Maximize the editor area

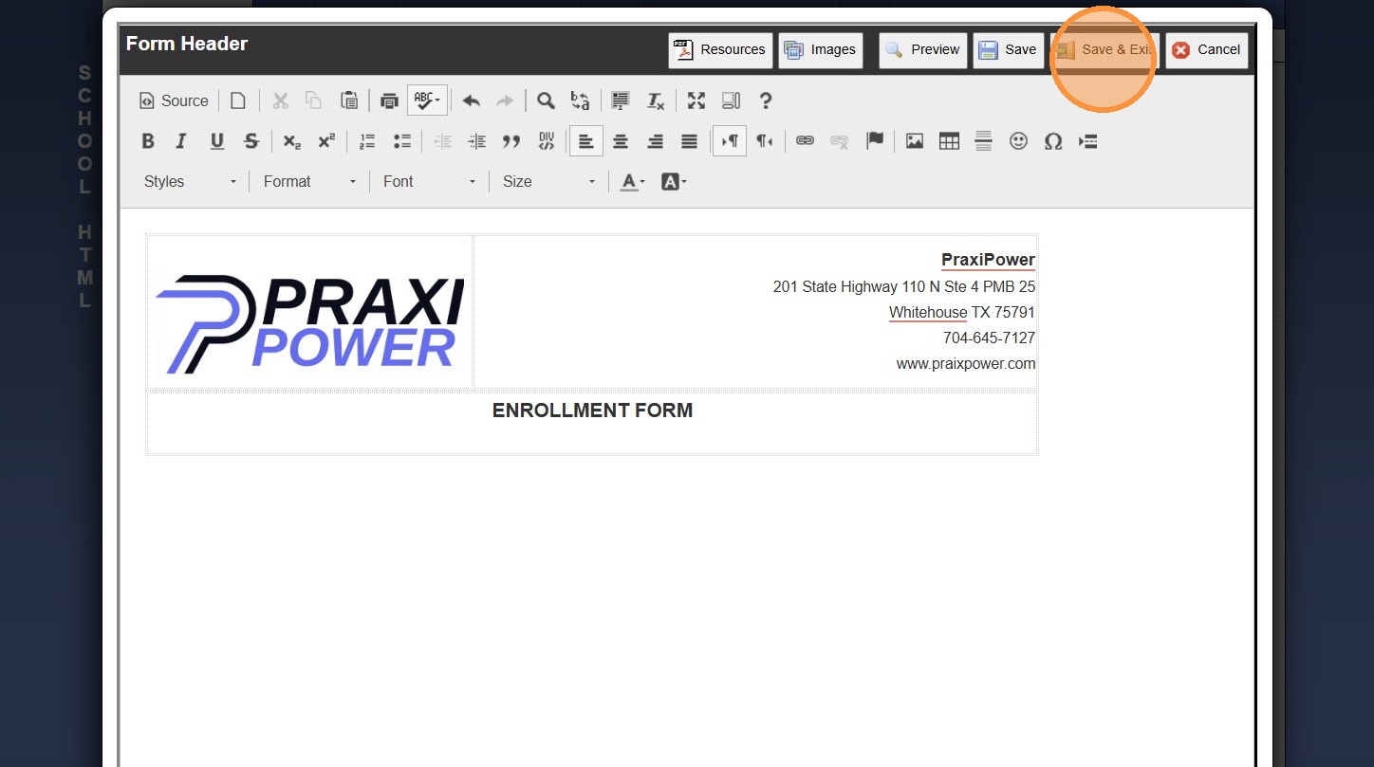696,100
